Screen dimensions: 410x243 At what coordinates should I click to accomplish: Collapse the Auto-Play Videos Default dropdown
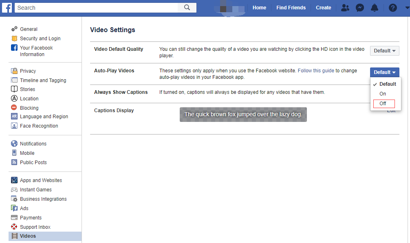[x=384, y=72]
